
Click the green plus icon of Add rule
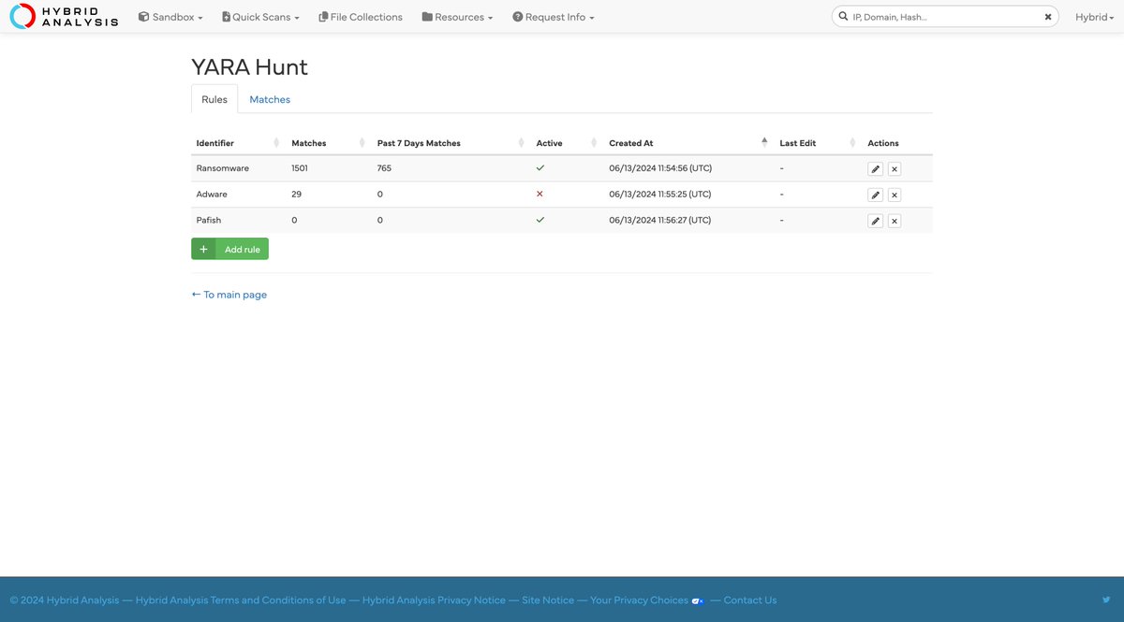click(203, 249)
